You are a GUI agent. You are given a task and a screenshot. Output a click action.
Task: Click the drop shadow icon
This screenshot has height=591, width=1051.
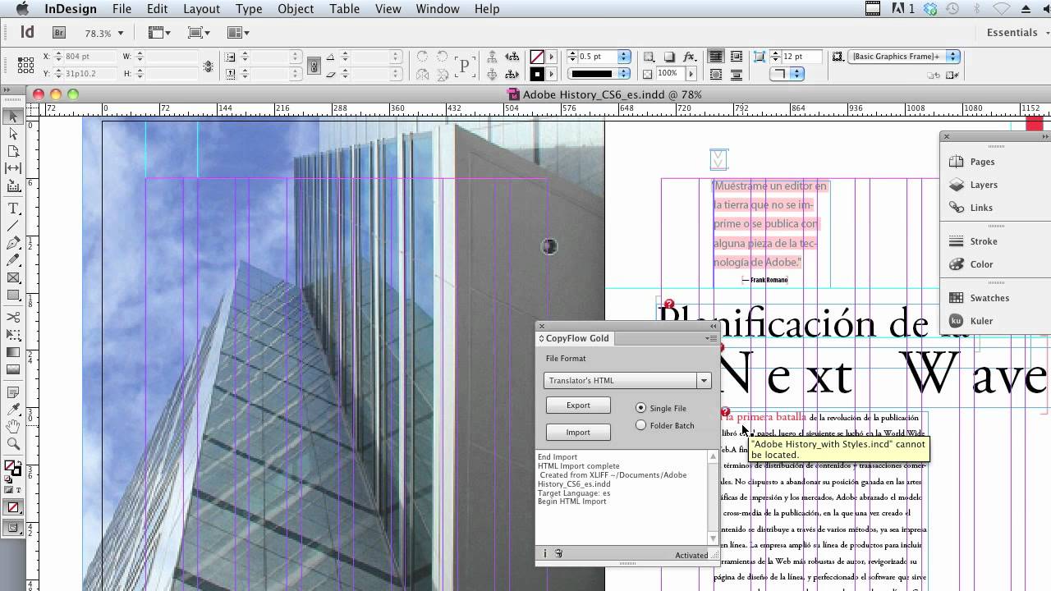[x=669, y=57]
